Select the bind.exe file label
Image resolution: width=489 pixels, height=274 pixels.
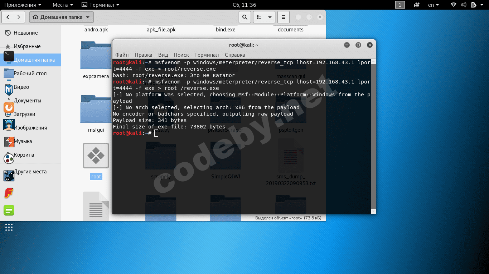(x=226, y=30)
